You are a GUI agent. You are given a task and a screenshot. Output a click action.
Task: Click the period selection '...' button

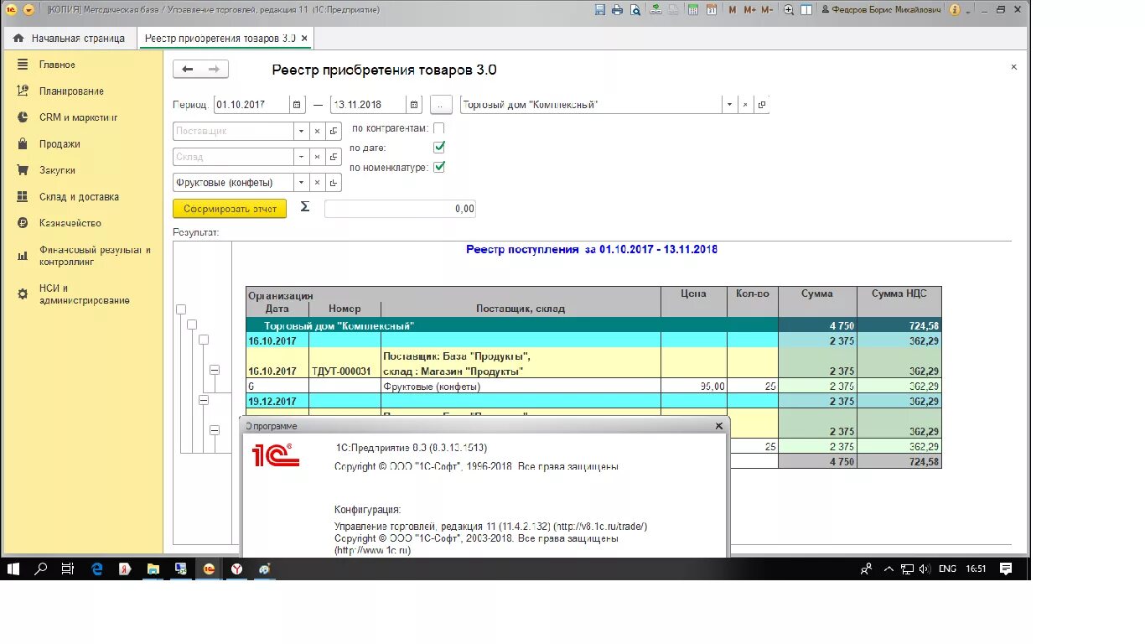click(x=441, y=105)
